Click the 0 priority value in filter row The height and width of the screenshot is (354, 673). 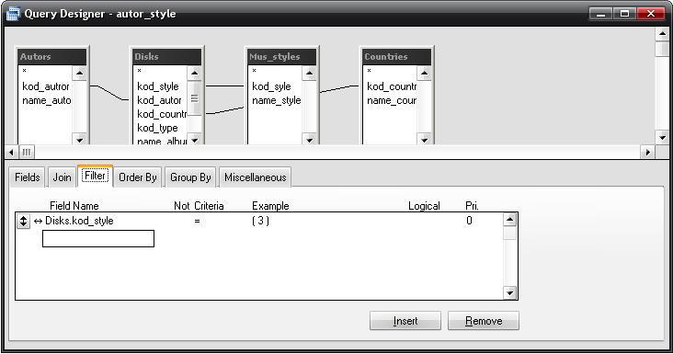pyautogui.click(x=469, y=221)
